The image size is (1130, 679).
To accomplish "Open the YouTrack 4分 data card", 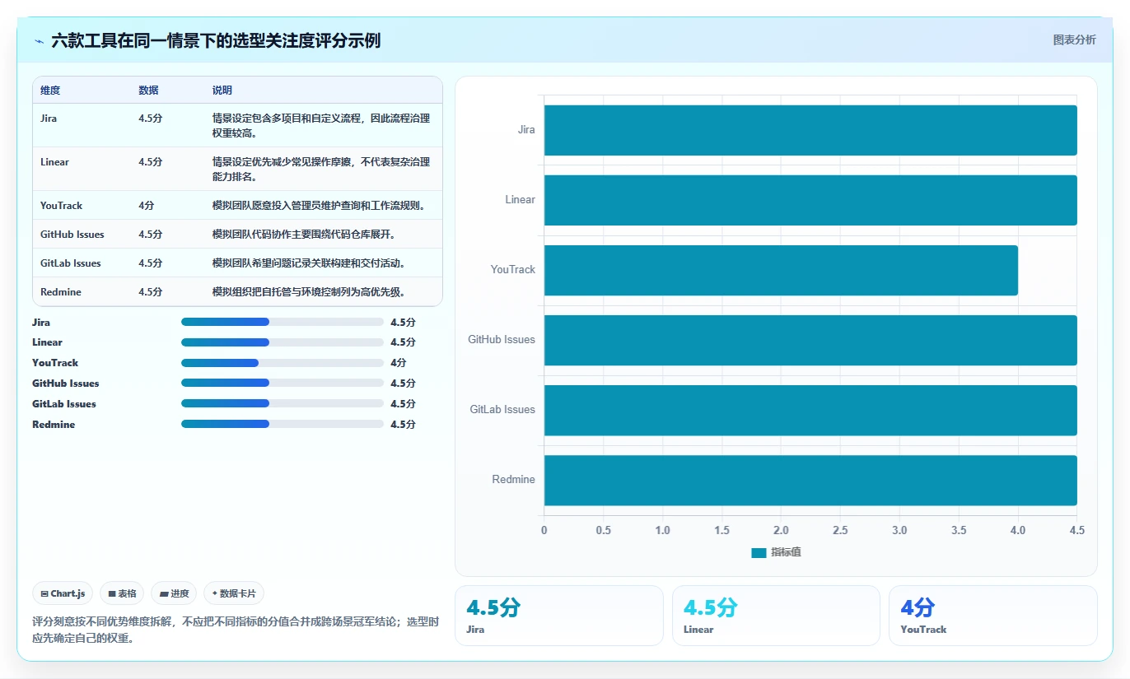I will tap(992, 616).
